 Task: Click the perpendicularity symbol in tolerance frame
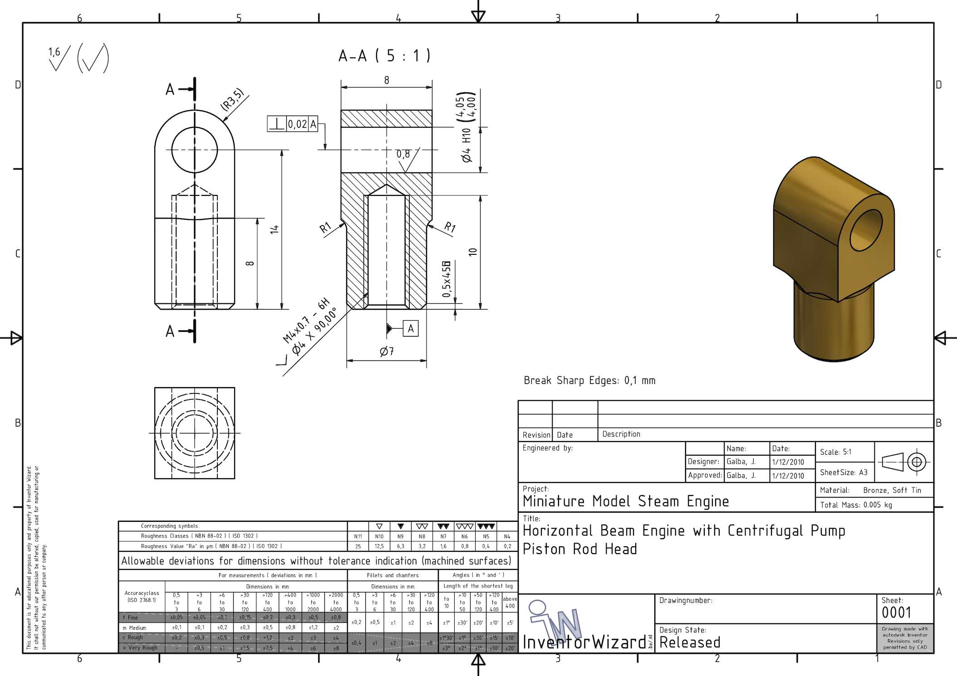point(277,124)
